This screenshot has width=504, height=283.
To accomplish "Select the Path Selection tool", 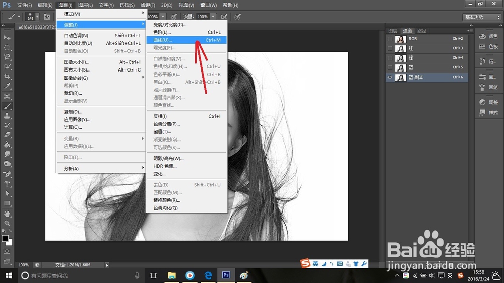I will [x=7, y=194].
